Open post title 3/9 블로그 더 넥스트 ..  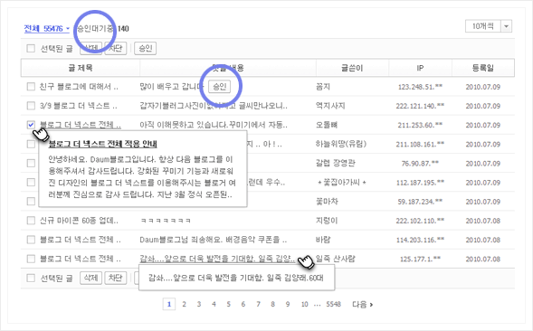(79, 106)
